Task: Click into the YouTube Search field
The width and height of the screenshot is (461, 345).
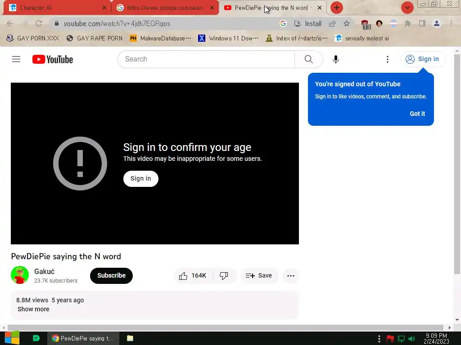Action: click(206, 59)
